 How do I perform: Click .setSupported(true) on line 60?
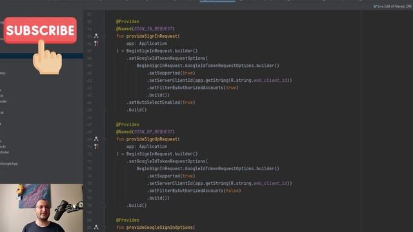click(171, 73)
